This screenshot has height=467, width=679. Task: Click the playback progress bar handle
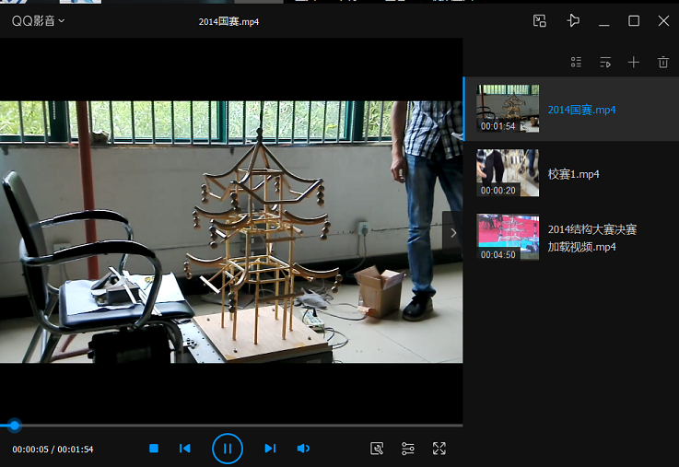point(14,426)
